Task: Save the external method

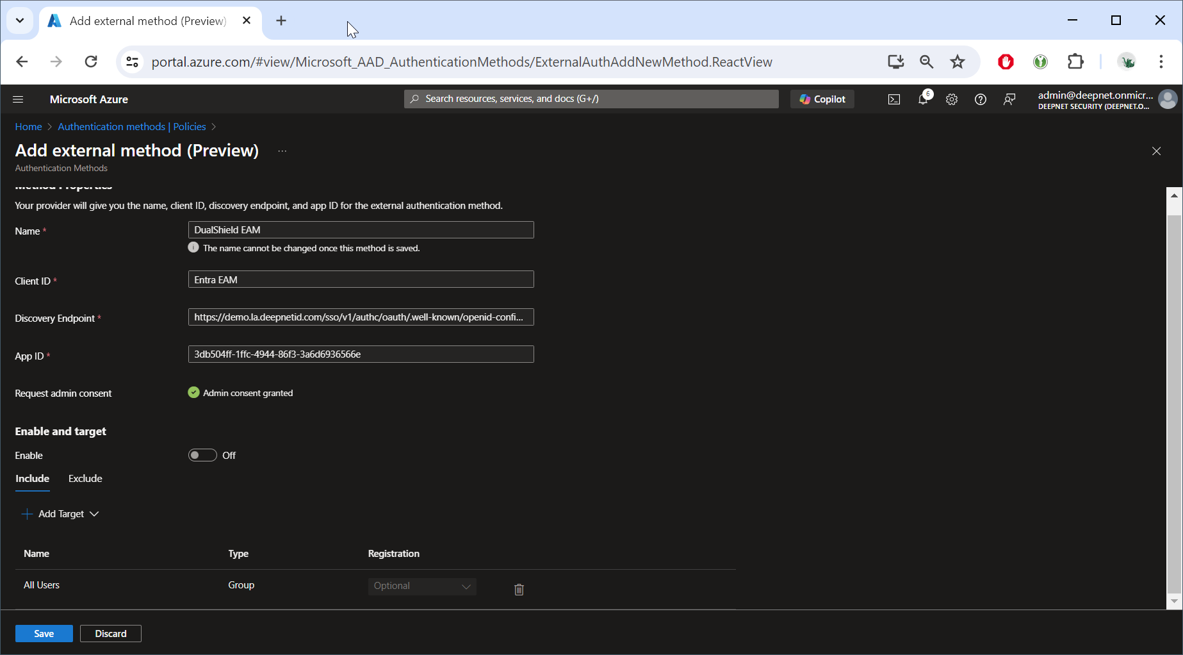Action: 44,633
